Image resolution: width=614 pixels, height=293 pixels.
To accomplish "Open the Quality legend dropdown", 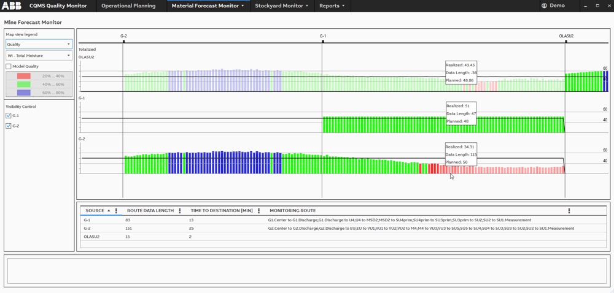I will (x=39, y=44).
